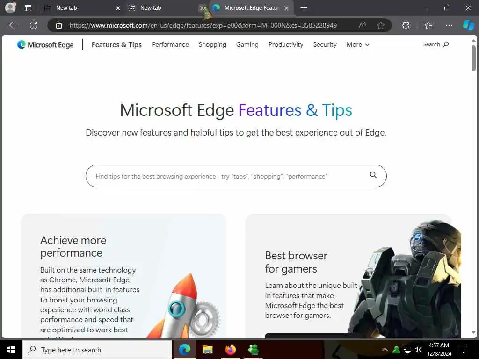479x359 pixels.
Task: Go to the Performance menu item
Action: click(x=170, y=44)
